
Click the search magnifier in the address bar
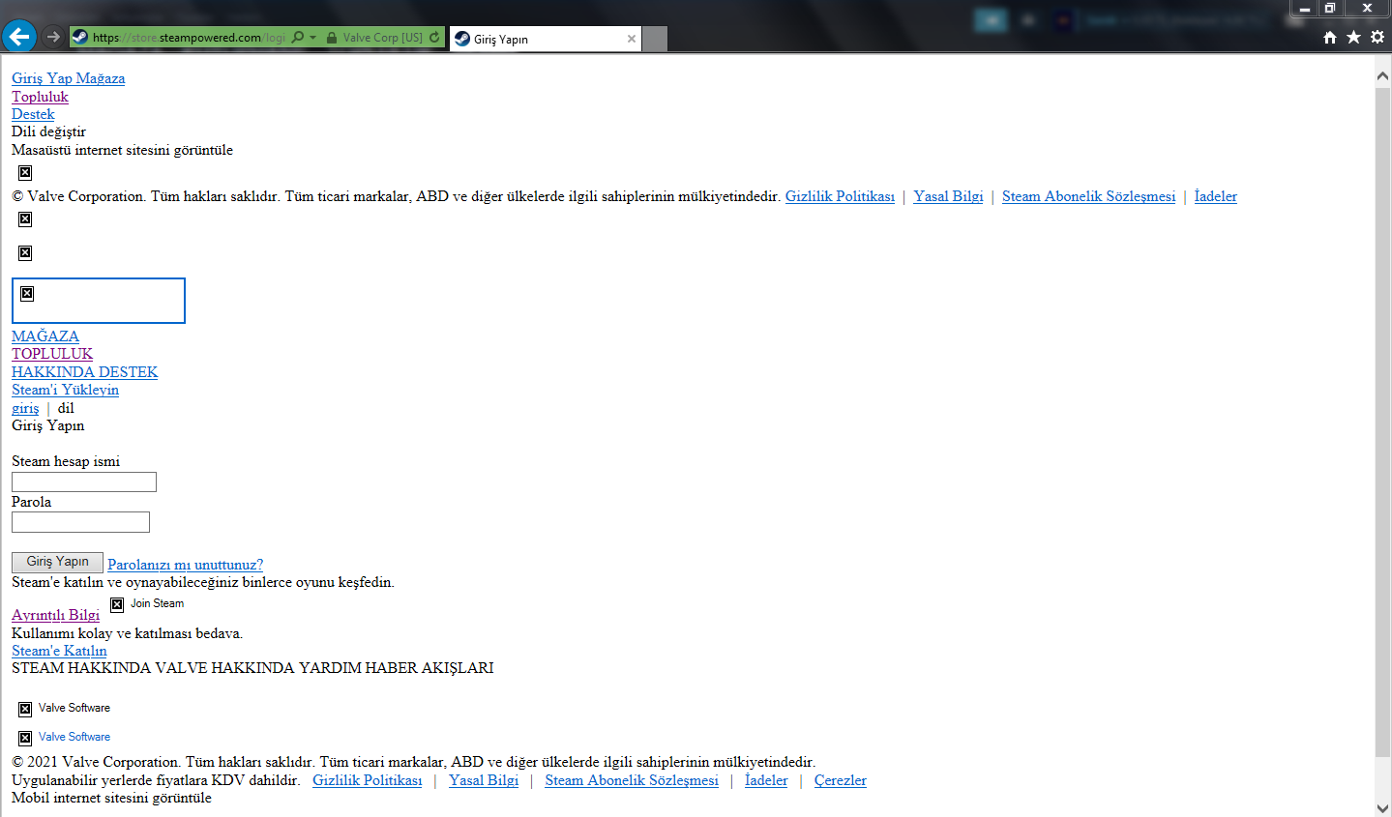click(x=298, y=37)
